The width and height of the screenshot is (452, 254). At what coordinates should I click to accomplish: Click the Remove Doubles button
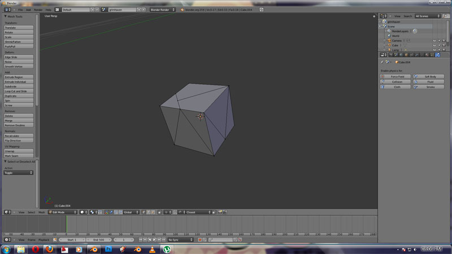tap(19, 125)
